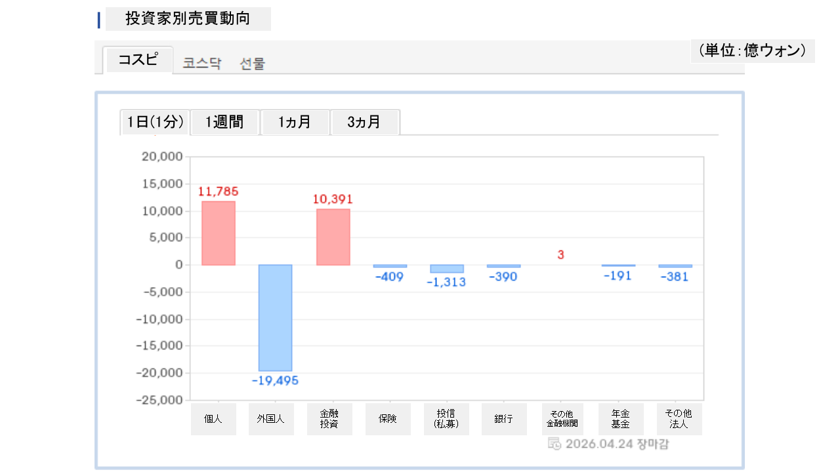This screenshot has width=840, height=472.
Task: Select the その他法人 category label
Action: pyautogui.click(x=679, y=419)
